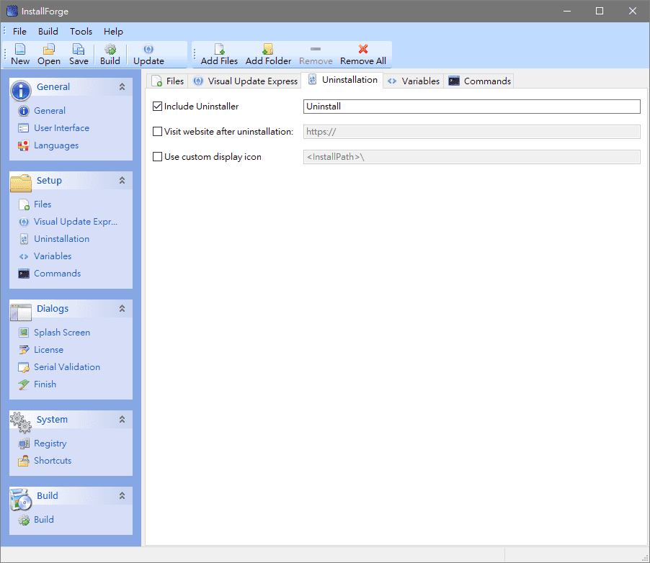The width and height of the screenshot is (650, 563).
Task: Click the https:// website URL field
Action: [472, 132]
